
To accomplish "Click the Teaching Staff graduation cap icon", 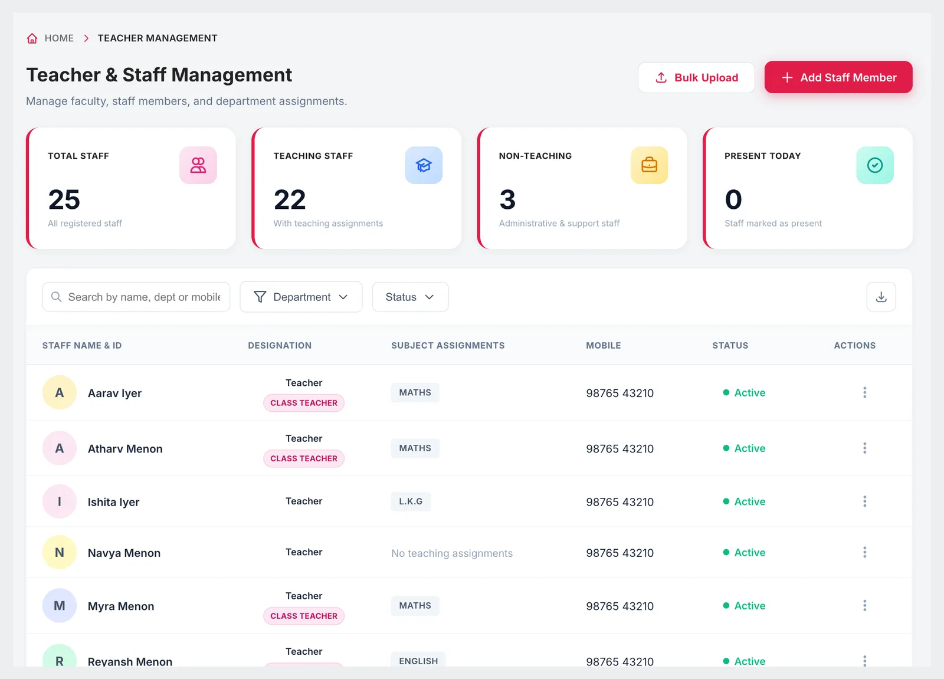I will coord(424,165).
